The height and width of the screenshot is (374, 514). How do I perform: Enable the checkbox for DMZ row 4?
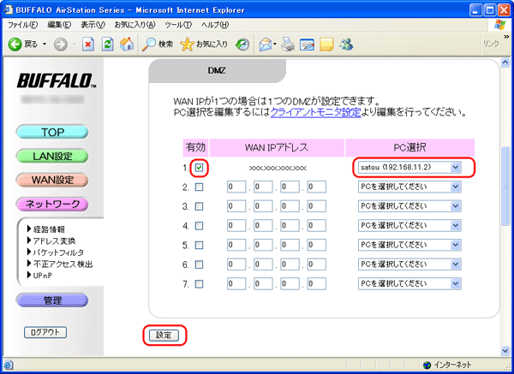[199, 226]
